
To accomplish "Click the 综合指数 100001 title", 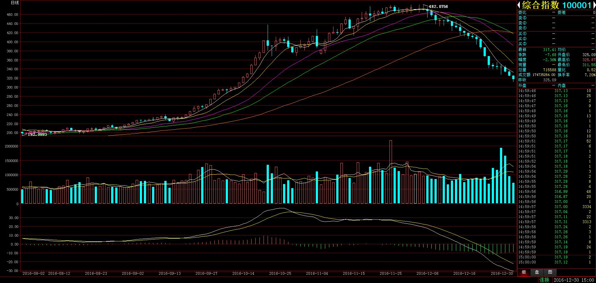I will 557,5.
